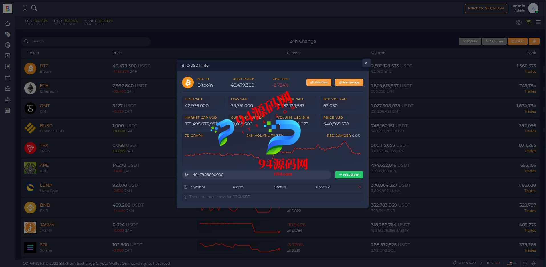
Task: Sort by the Book column header
Action: (x=531, y=53)
